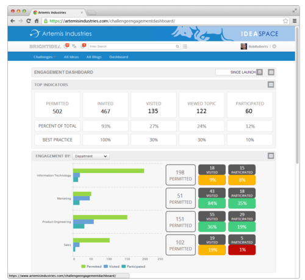The width and height of the screenshot is (305, 280).
Task: Toggle Permitted legend green swatch
Action: [83, 267]
